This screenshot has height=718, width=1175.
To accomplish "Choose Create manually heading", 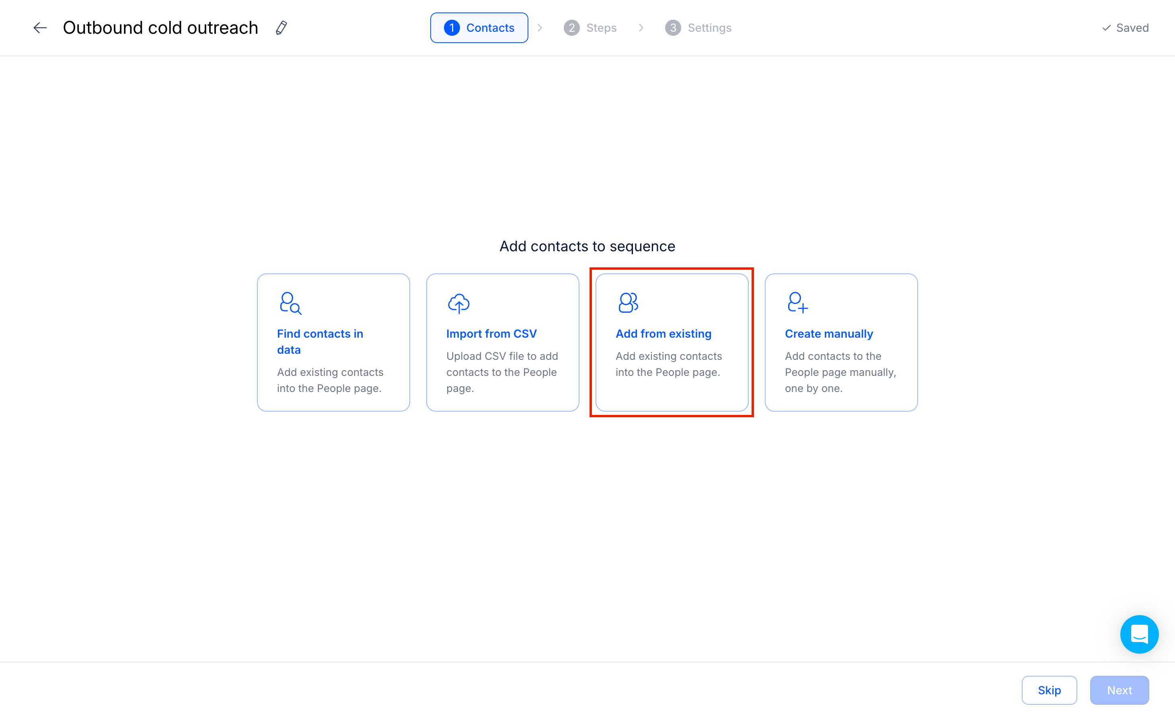I will (828, 333).
